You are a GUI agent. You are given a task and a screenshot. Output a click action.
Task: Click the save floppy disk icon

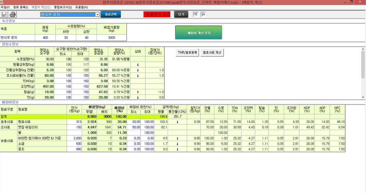[4, 15]
